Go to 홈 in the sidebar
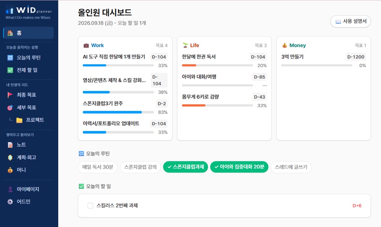The width and height of the screenshot is (381, 227). pos(29,33)
